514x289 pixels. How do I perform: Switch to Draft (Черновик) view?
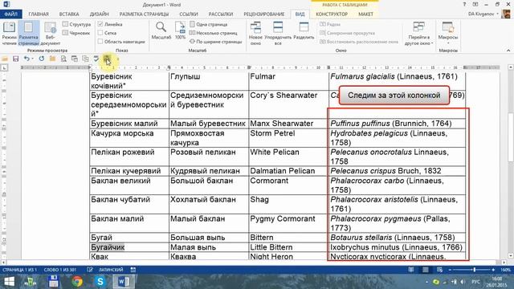click(x=76, y=33)
